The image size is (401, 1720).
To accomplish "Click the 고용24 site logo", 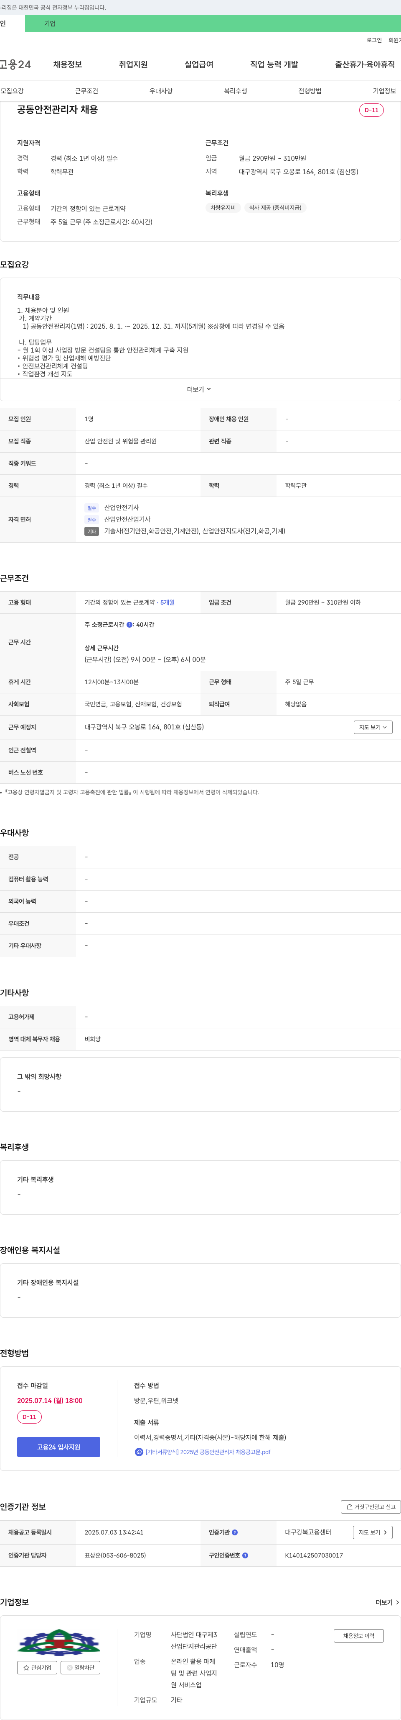I will coord(15,64).
